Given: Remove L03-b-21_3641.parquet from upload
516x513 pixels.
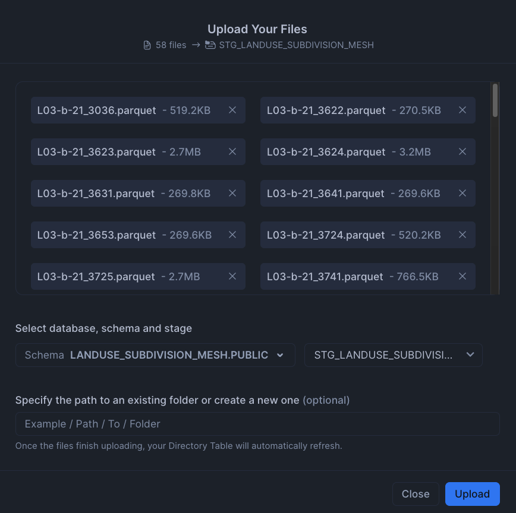Looking at the screenshot, I should (462, 193).
